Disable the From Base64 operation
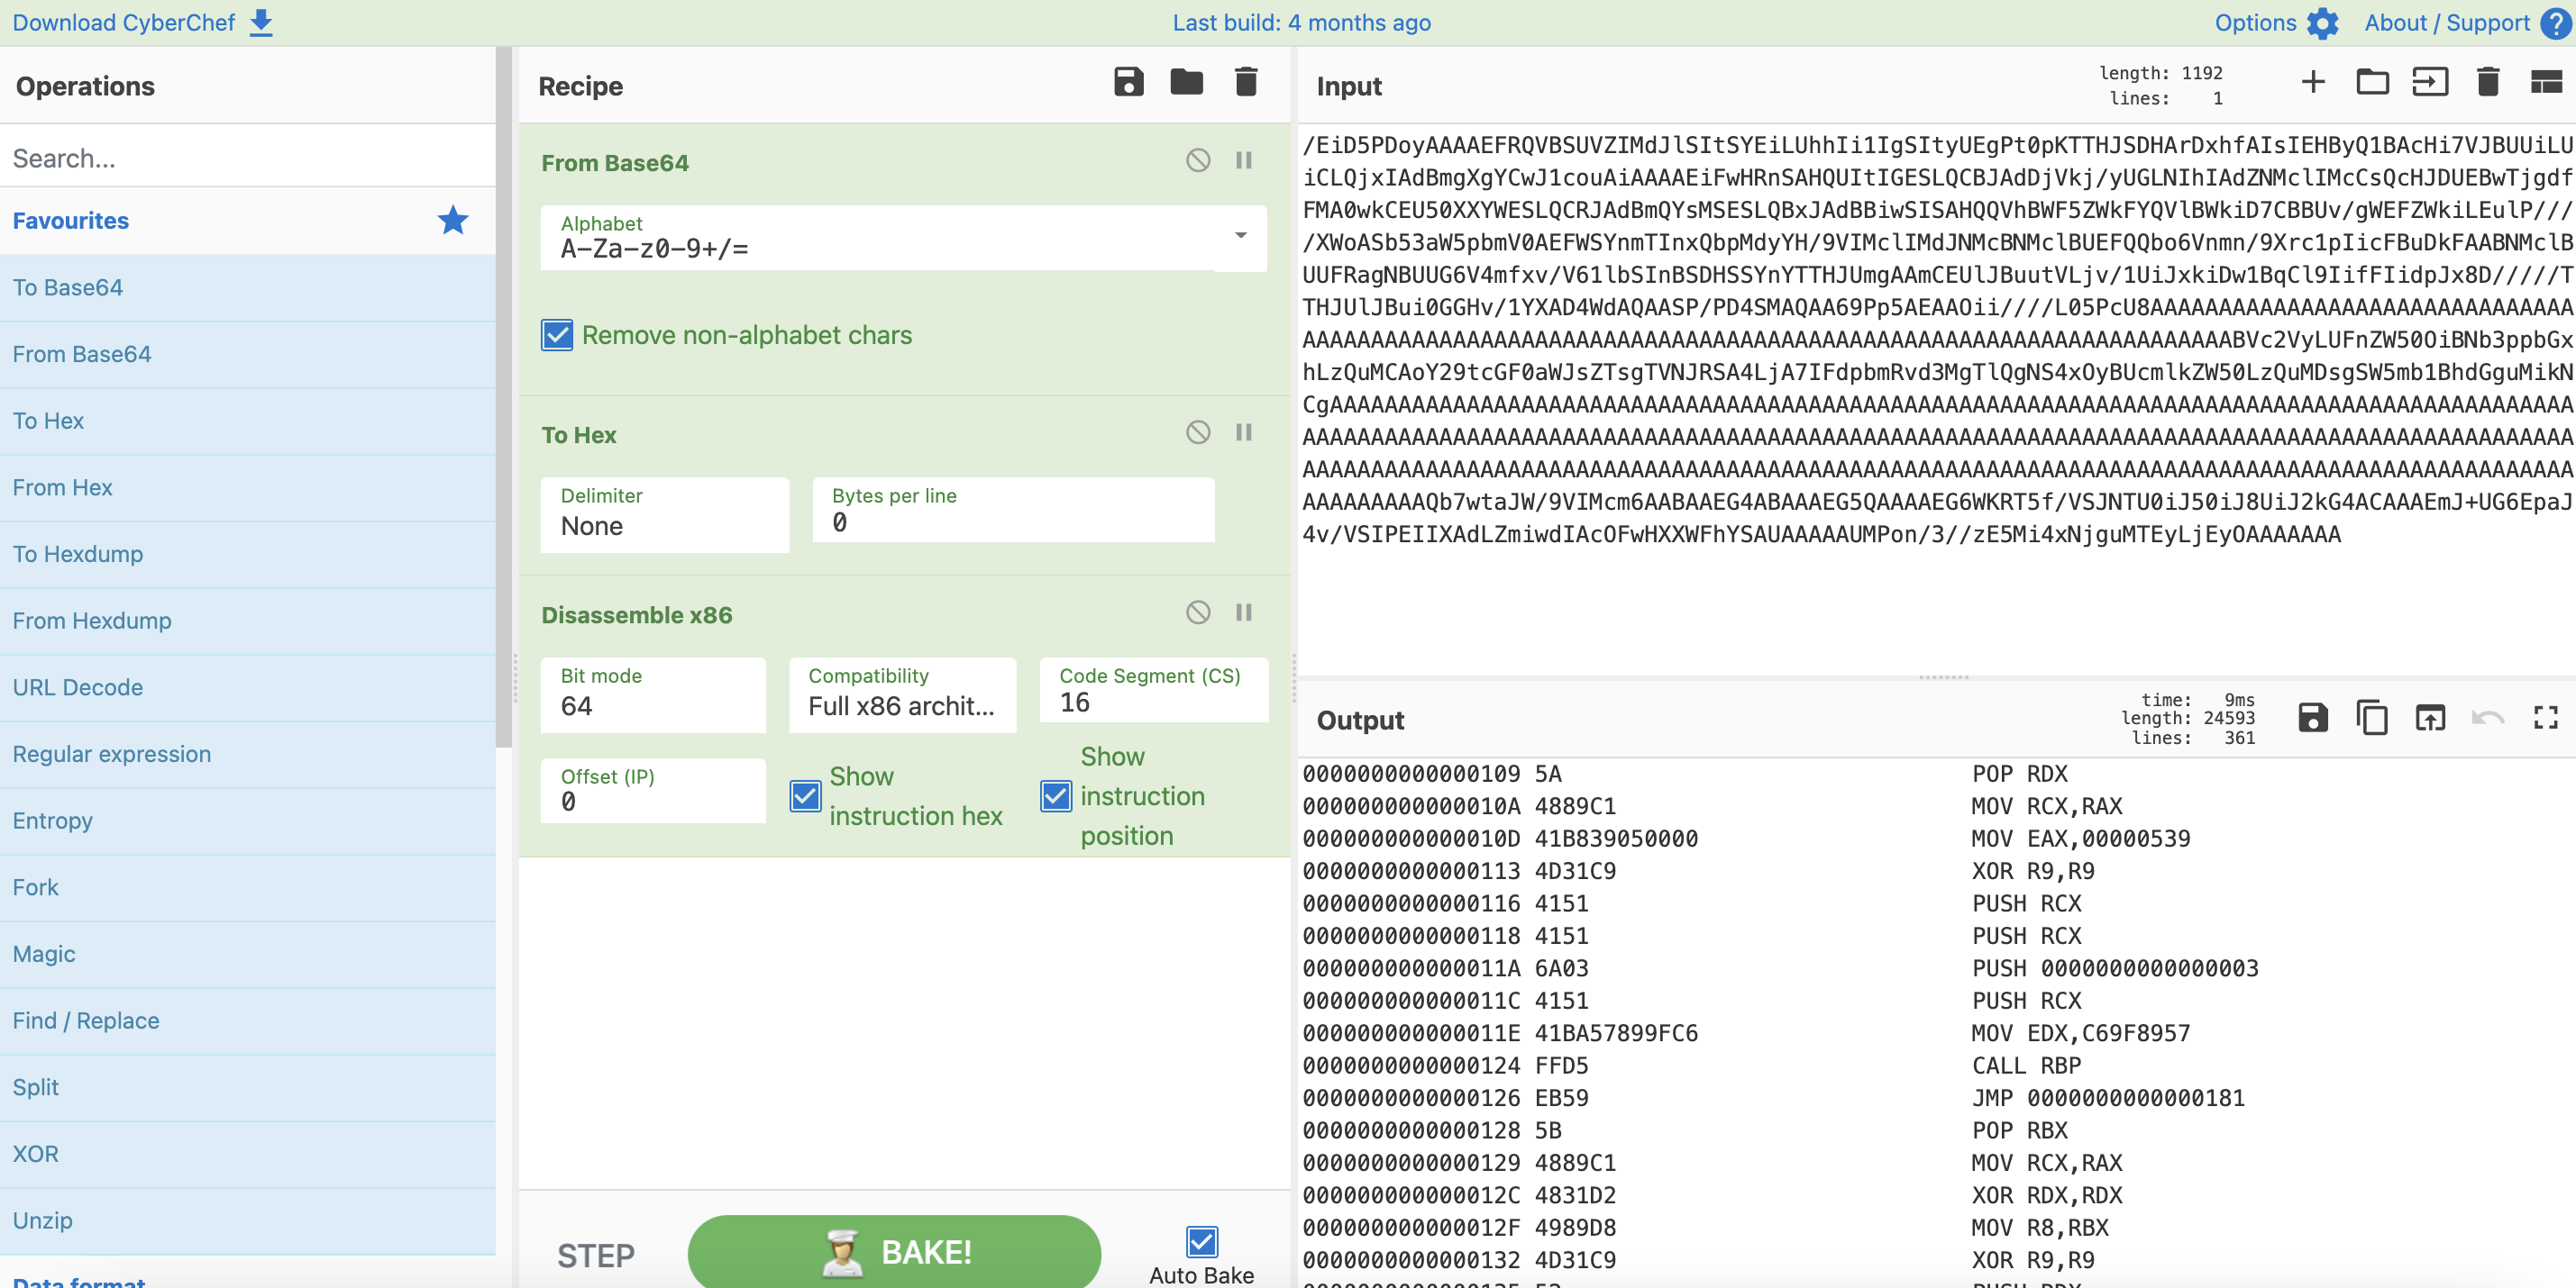This screenshot has height=1288, width=2576. [x=1198, y=160]
